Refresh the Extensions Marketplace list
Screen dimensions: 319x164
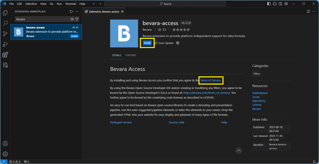click(x=71, y=11)
